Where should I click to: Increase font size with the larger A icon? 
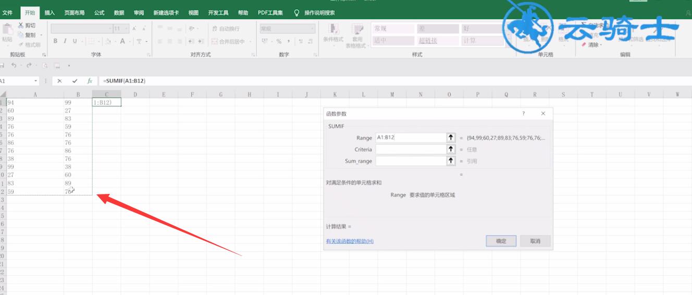[x=135, y=29]
